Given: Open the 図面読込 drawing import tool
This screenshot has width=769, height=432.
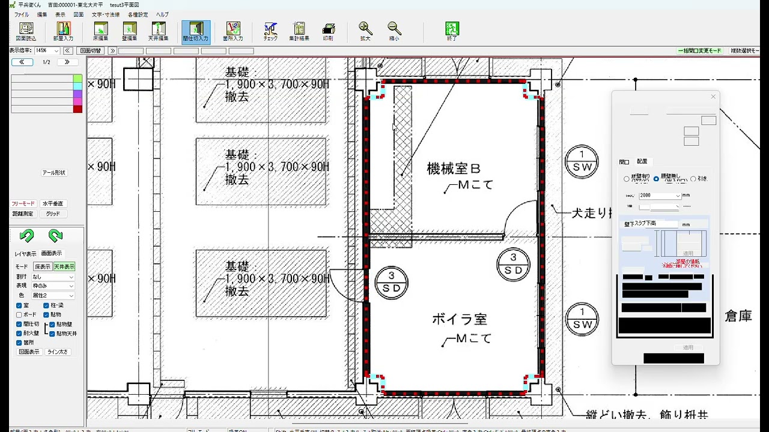Looking at the screenshot, I should [x=26, y=32].
